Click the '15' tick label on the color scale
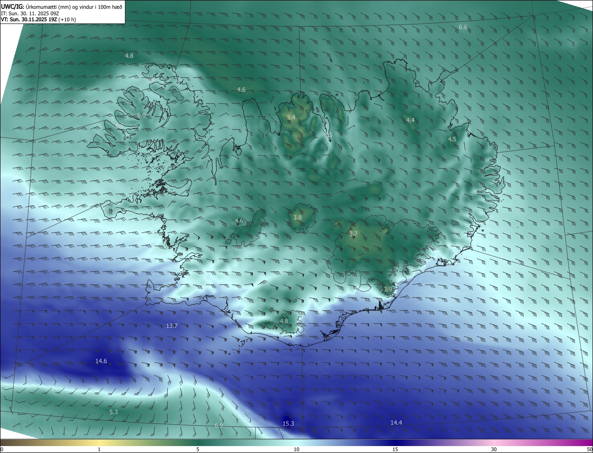The width and height of the screenshot is (593, 453). click(395, 449)
